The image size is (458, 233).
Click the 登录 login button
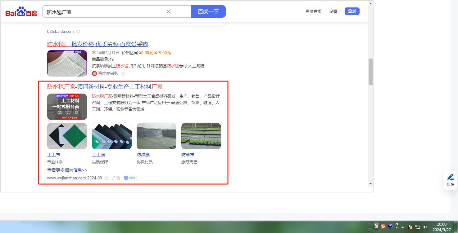point(352,11)
